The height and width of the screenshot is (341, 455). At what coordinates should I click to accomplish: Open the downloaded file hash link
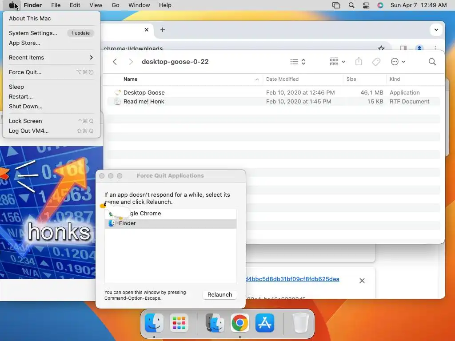pyautogui.click(x=292, y=279)
